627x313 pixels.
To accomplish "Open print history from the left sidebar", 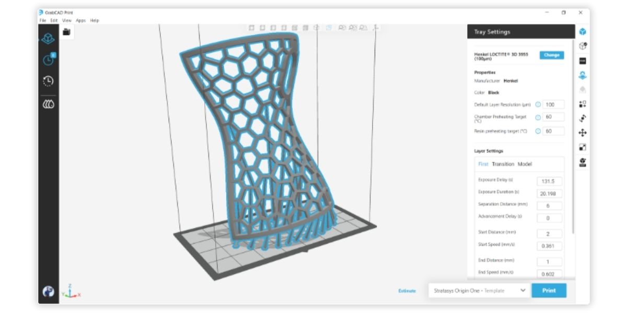I will tap(48, 81).
